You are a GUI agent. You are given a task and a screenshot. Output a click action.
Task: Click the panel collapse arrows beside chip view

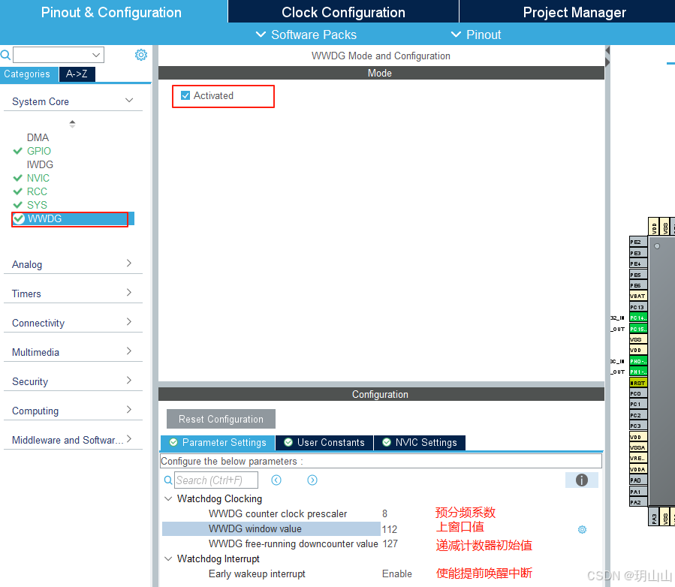[x=607, y=56]
